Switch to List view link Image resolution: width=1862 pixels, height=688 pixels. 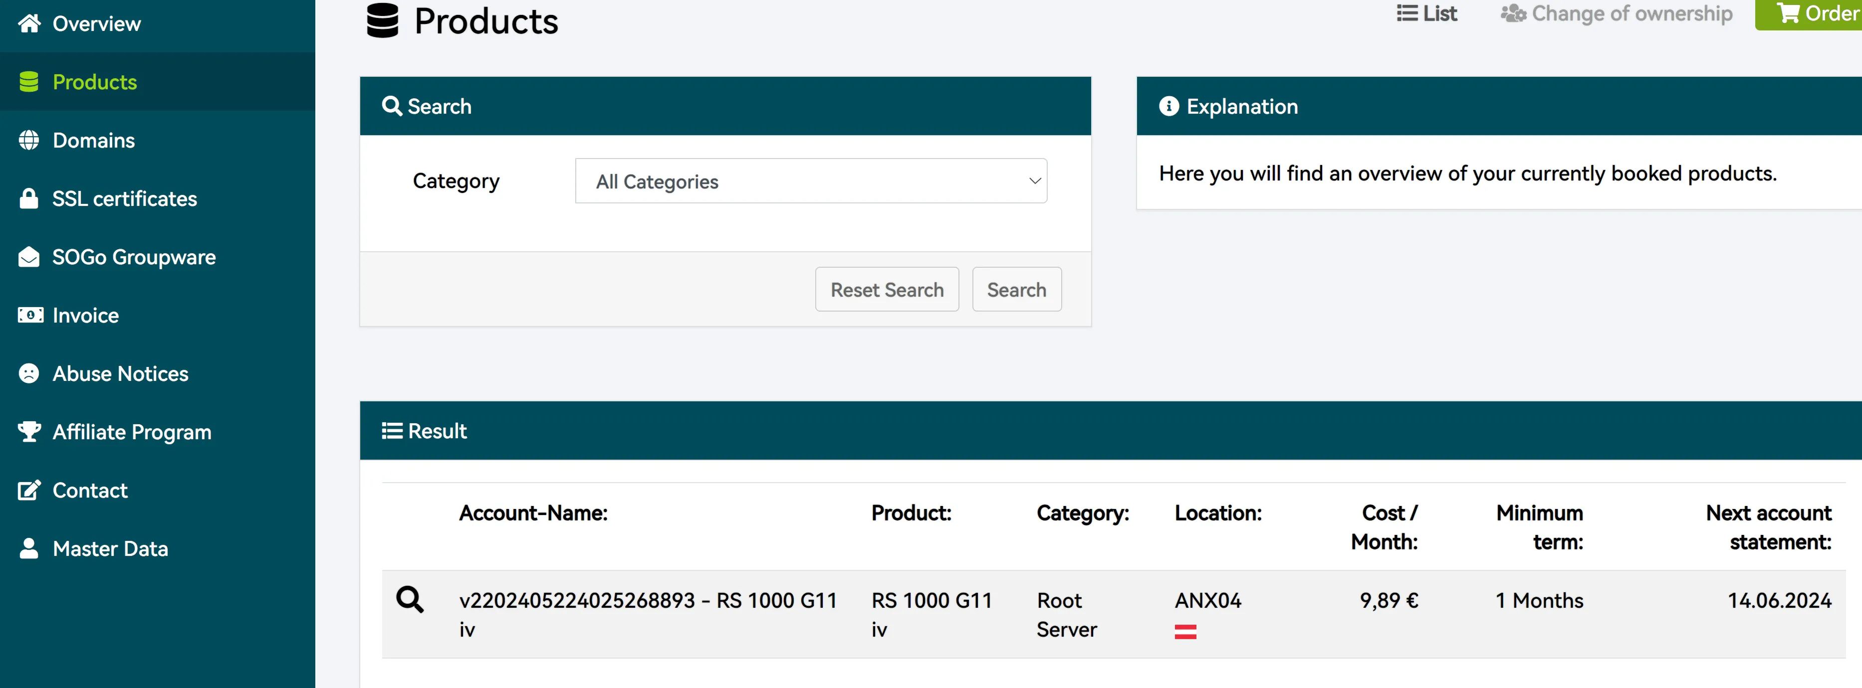pyautogui.click(x=1426, y=14)
